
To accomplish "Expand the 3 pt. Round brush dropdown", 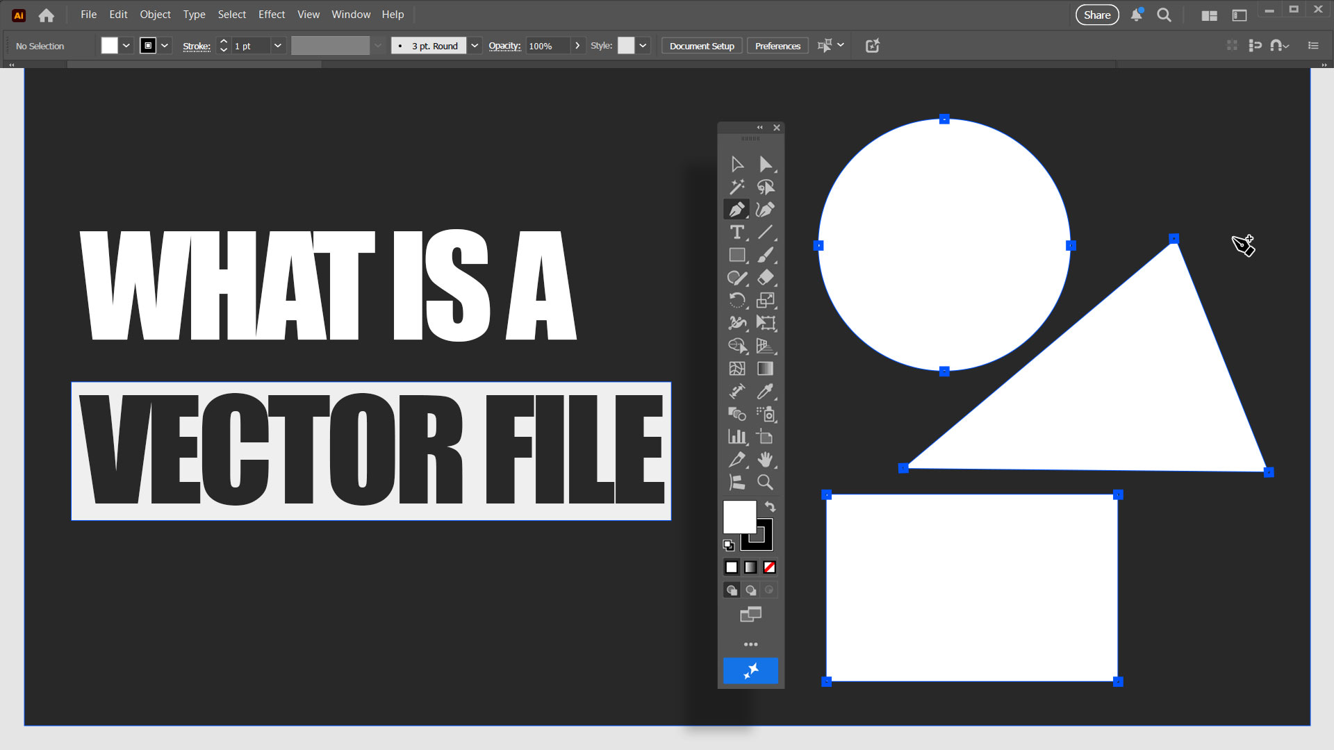I will click(x=475, y=46).
